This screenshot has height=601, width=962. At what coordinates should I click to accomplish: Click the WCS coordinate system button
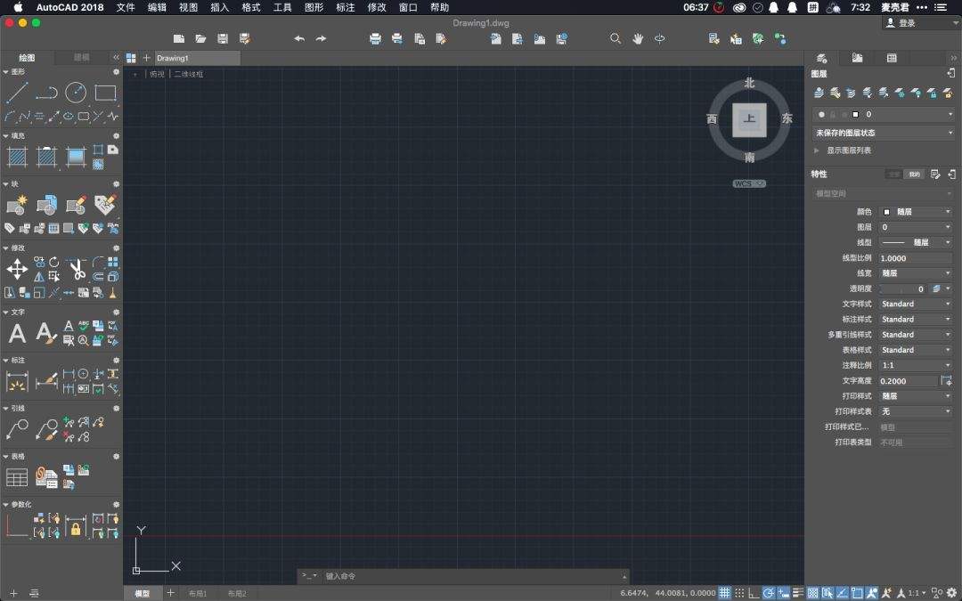[749, 183]
